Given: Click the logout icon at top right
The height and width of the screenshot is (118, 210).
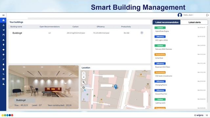Looking at the screenshot, I should [207, 15].
